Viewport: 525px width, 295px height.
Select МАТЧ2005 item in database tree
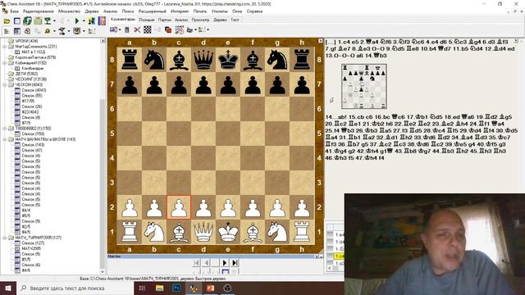pyautogui.click(x=31, y=248)
